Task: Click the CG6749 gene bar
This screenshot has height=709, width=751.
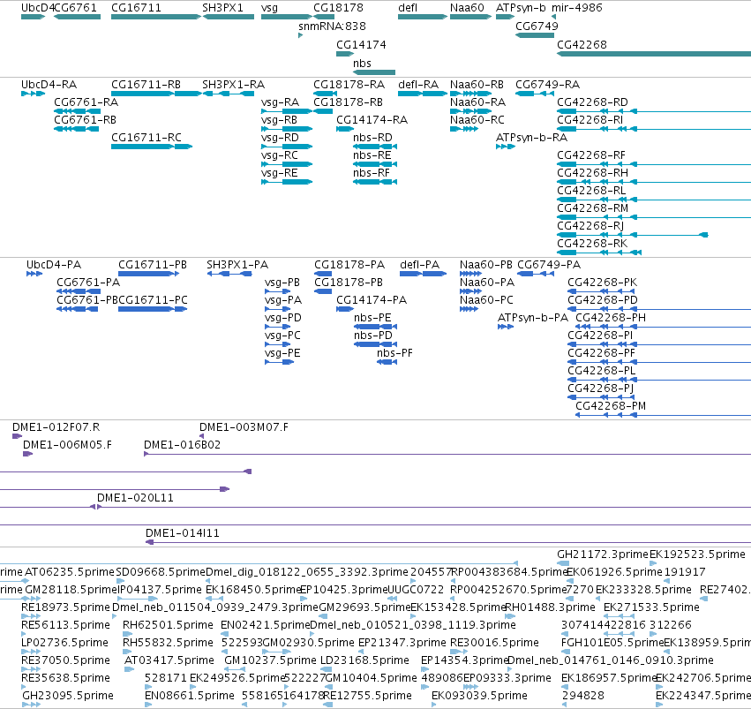Action: pos(535,35)
